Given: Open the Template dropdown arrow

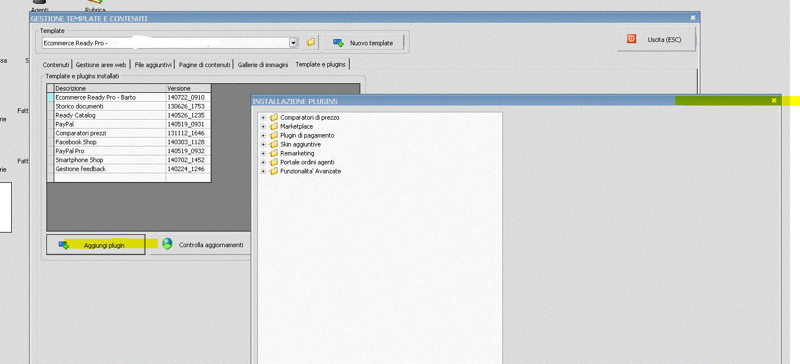Looking at the screenshot, I should [293, 43].
